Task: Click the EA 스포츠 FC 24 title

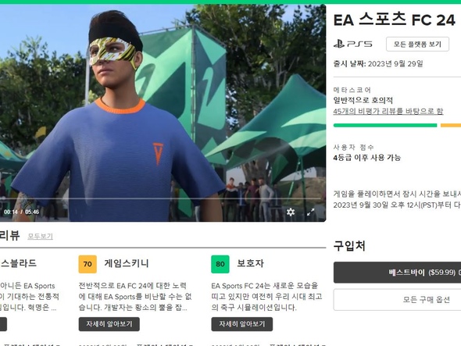Action: (395, 20)
